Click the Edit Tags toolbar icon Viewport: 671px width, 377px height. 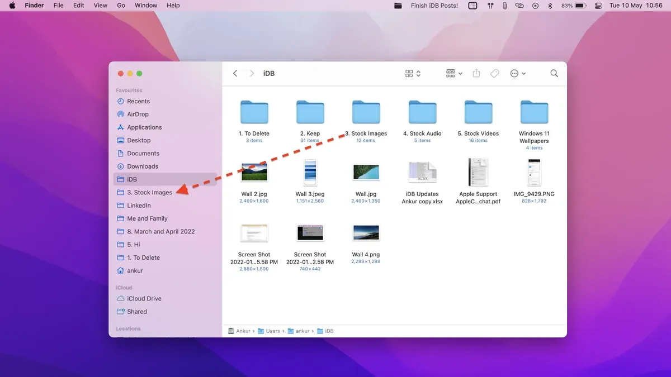tap(495, 73)
